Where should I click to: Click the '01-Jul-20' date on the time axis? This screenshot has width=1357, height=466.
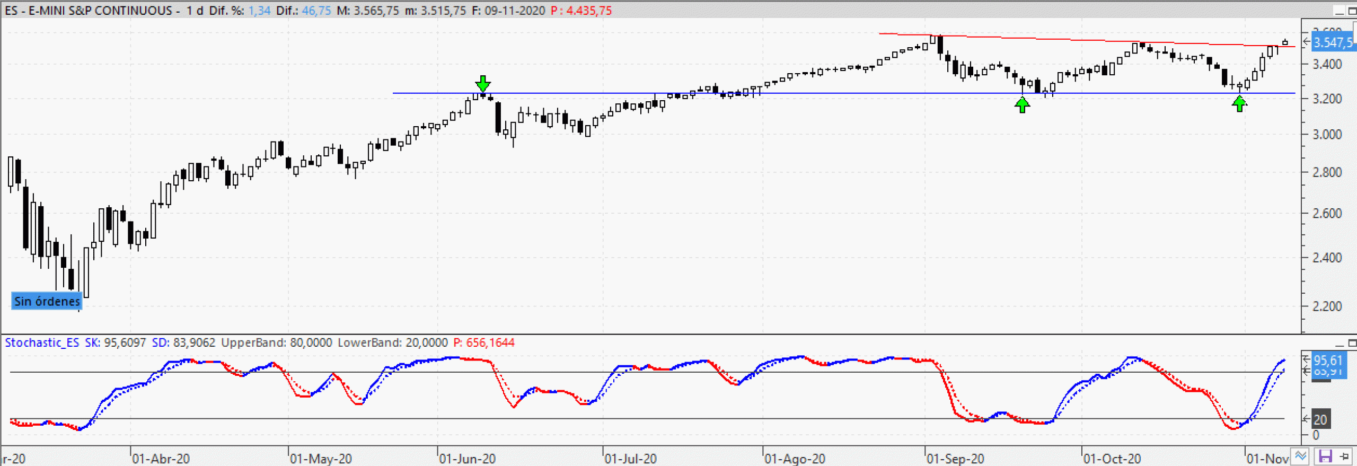[631, 459]
